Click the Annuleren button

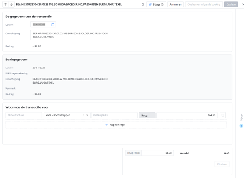(x=176, y=4)
